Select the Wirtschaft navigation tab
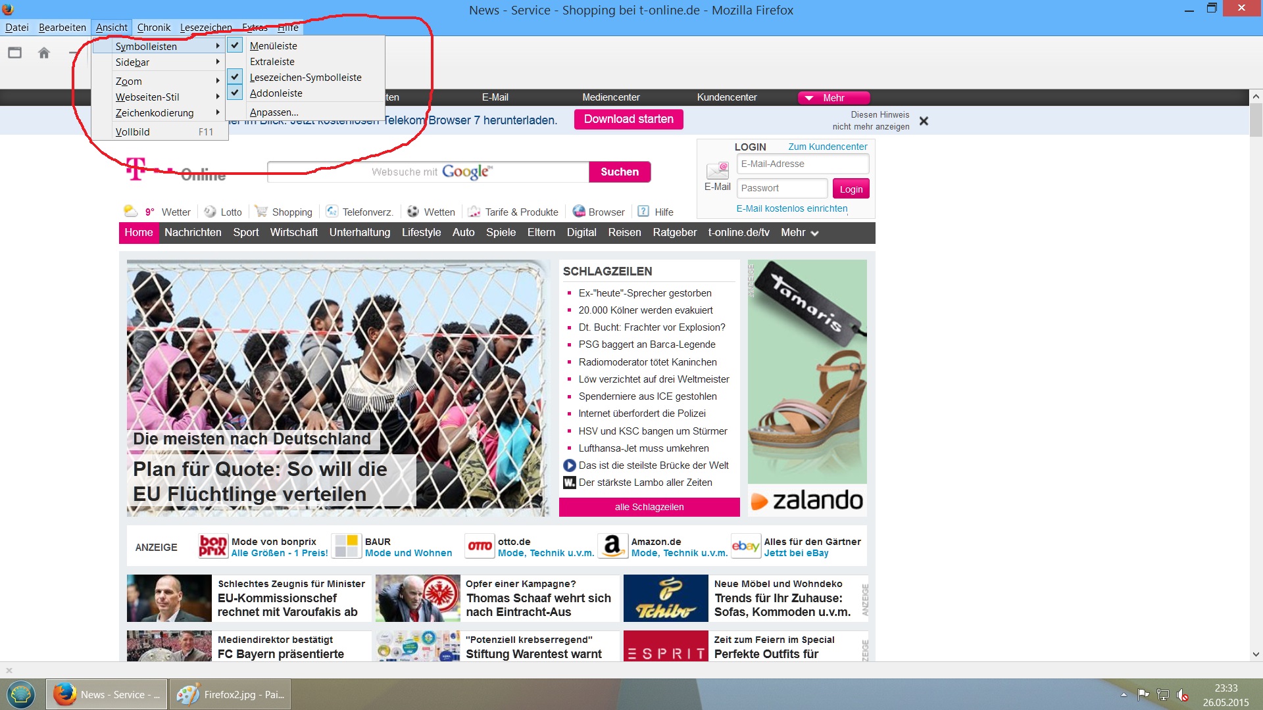The height and width of the screenshot is (710, 1263). pos(293,232)
